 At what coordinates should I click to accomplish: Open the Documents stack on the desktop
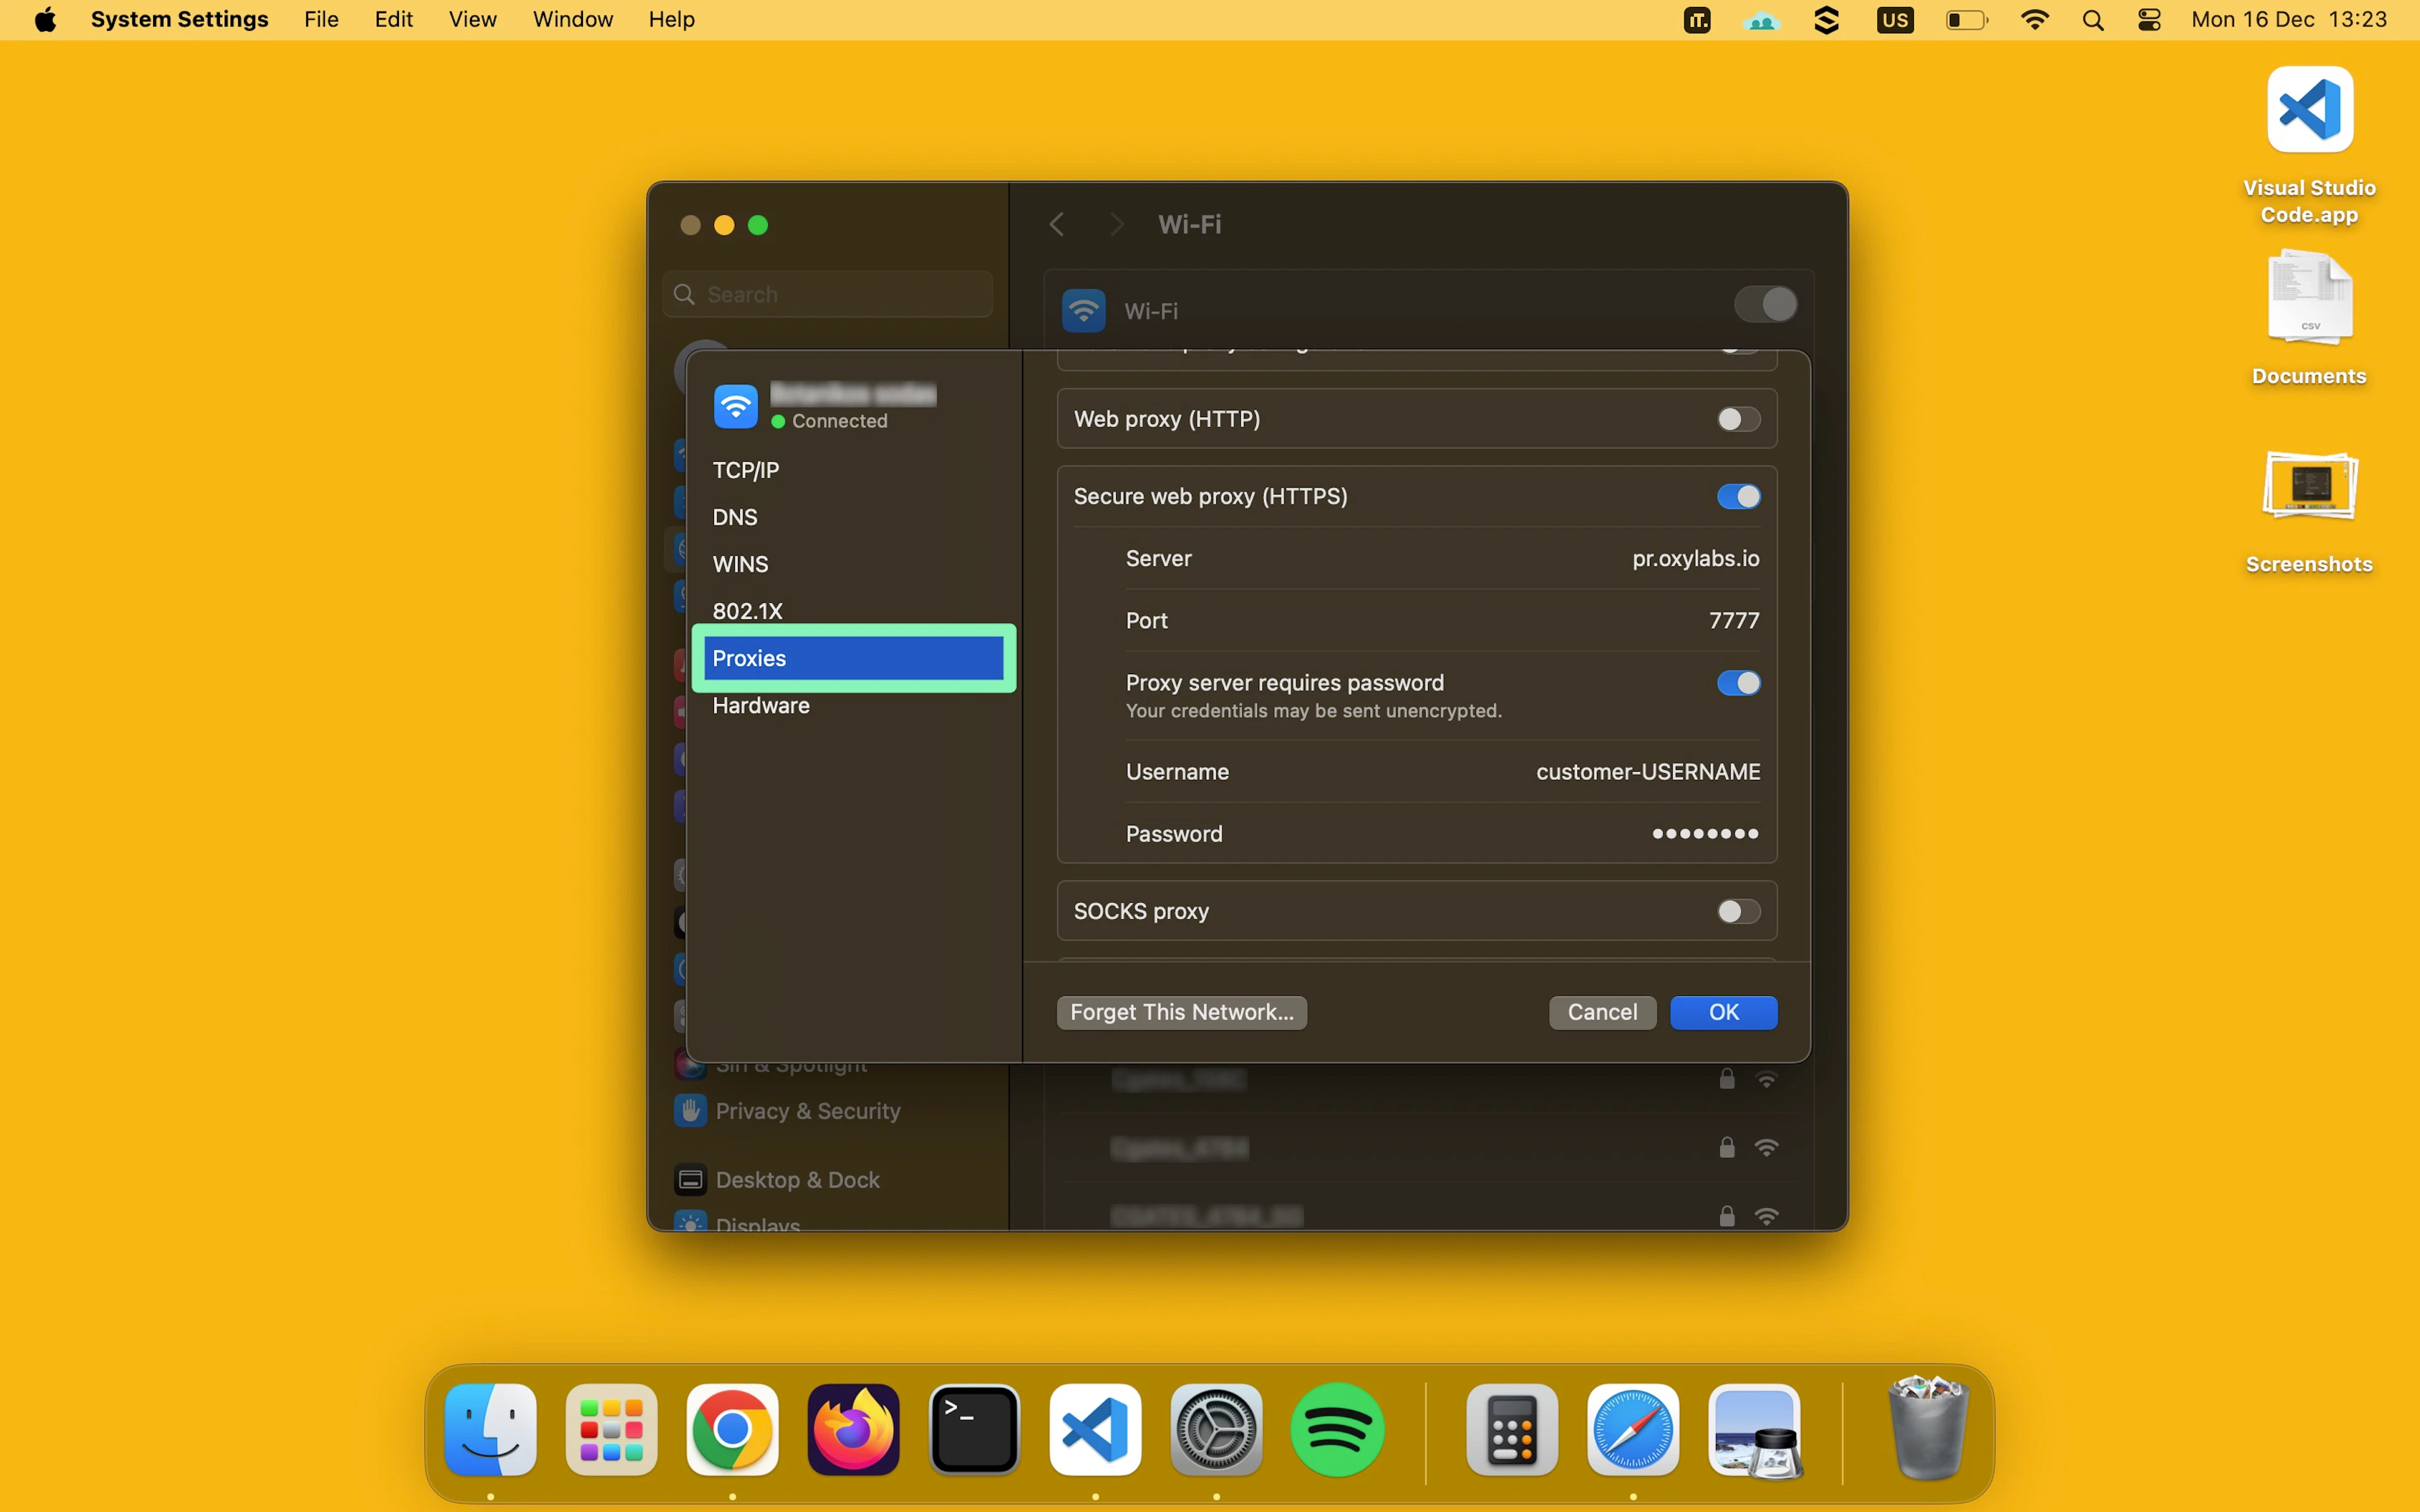coord(2309,297)
